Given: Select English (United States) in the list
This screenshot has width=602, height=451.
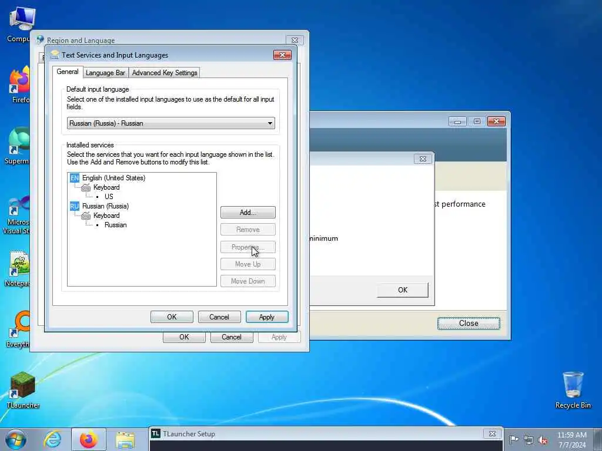Looking at the screenshot, I should tap(113, 178).
